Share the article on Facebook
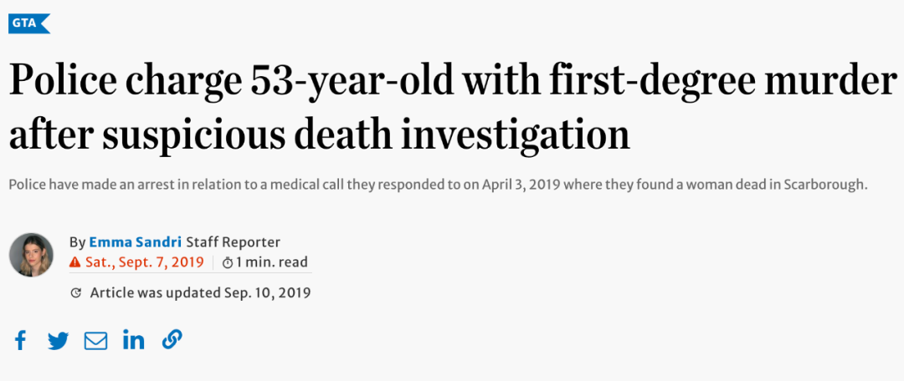Image resolution: width=904 pixels, height=381 pixels. pyautogui.click(x=20, y=340)
